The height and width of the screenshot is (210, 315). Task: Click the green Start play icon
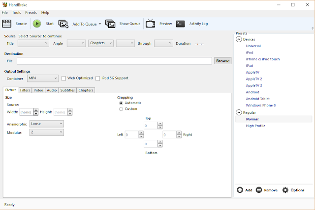(x=37, y=24)
